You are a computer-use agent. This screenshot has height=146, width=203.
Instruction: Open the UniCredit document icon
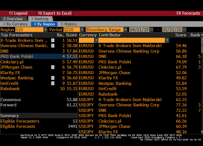[x=53, y=83]
